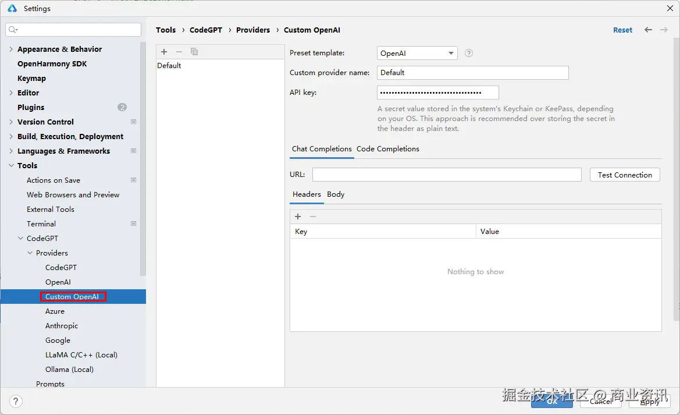Switch to the Code Completions tab
The image size is (680, 415).
tap(388, 149)
